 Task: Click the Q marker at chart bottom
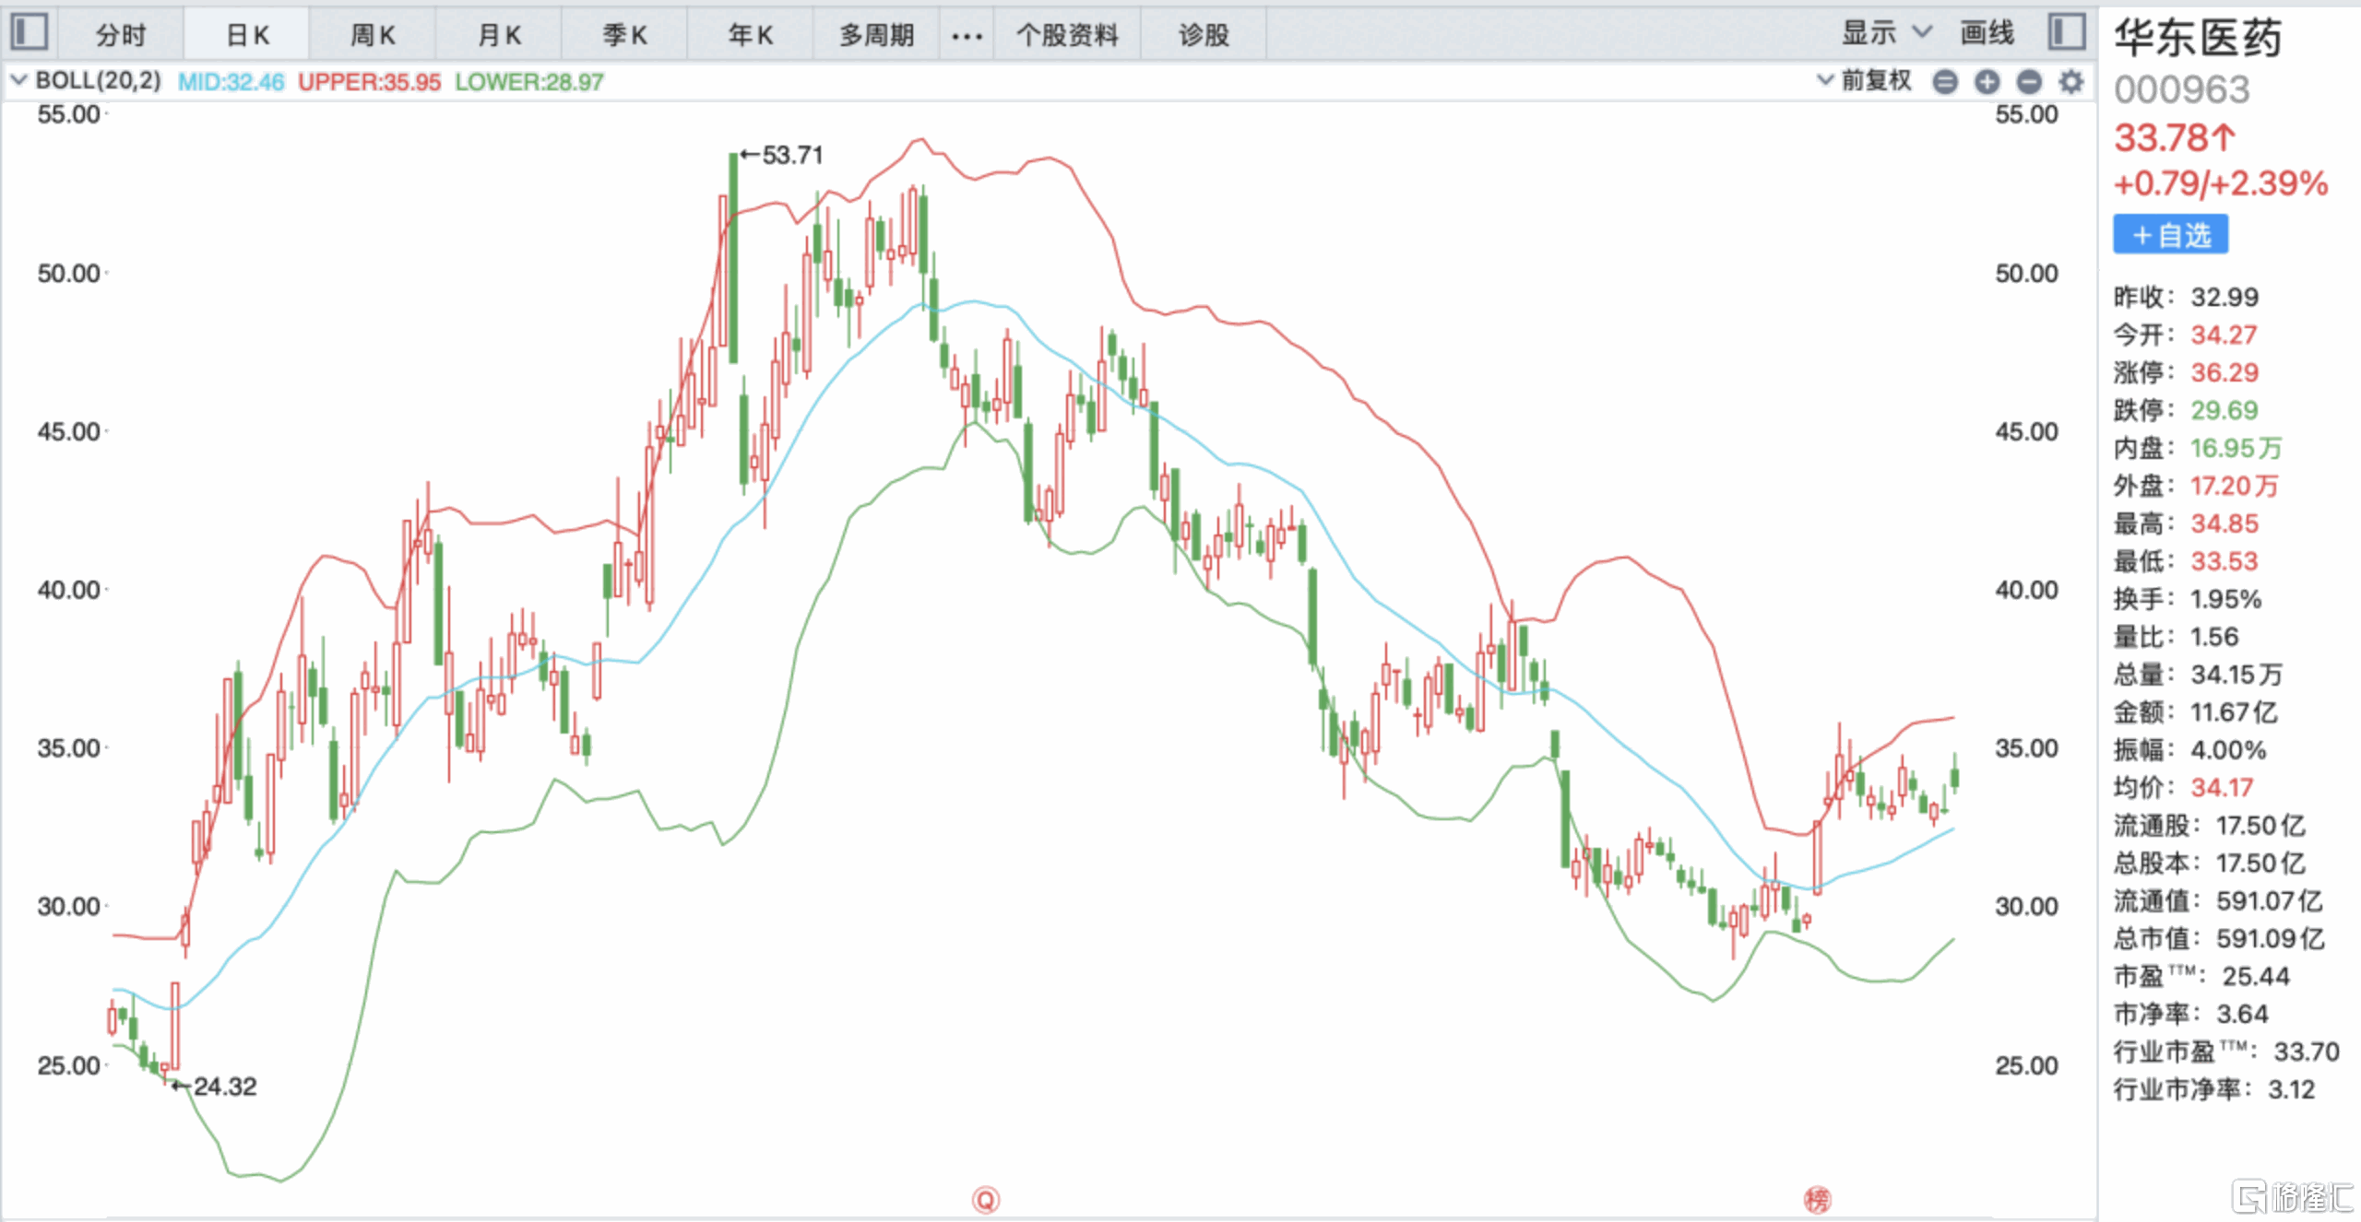pyautogui.click(x=986, y=1200)
